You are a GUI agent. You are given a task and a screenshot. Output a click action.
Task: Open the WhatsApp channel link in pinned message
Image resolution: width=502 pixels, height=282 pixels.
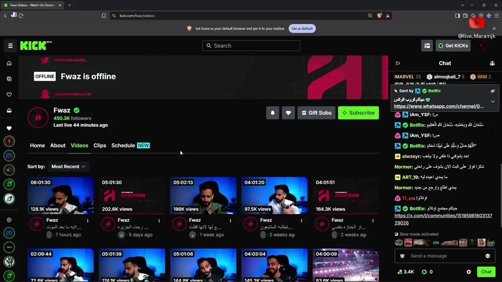[439, 106]
